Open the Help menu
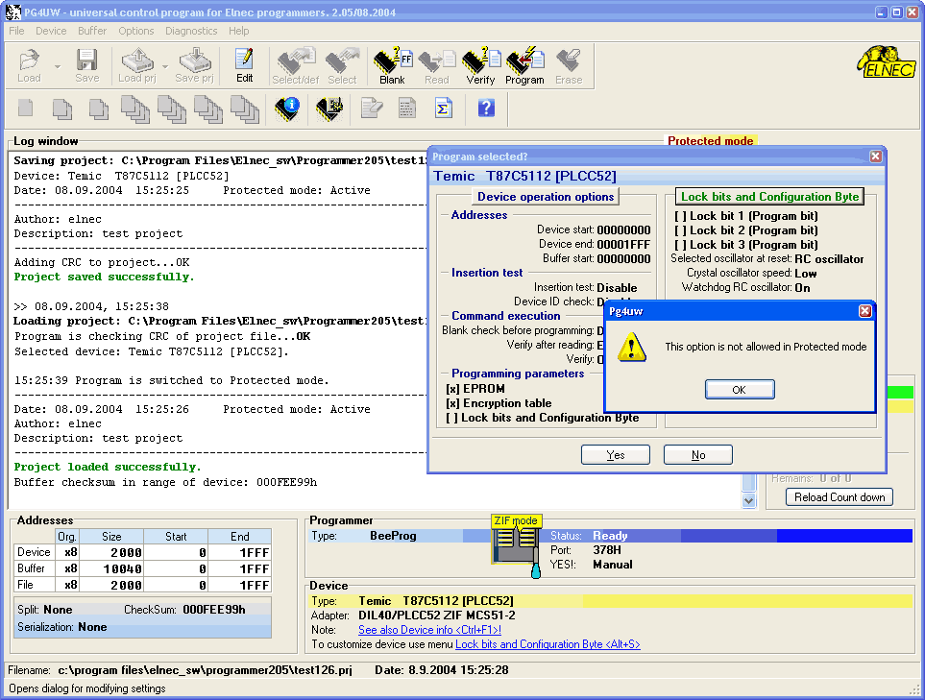Screen dimensions: 925x700 [x=239, y=31]
